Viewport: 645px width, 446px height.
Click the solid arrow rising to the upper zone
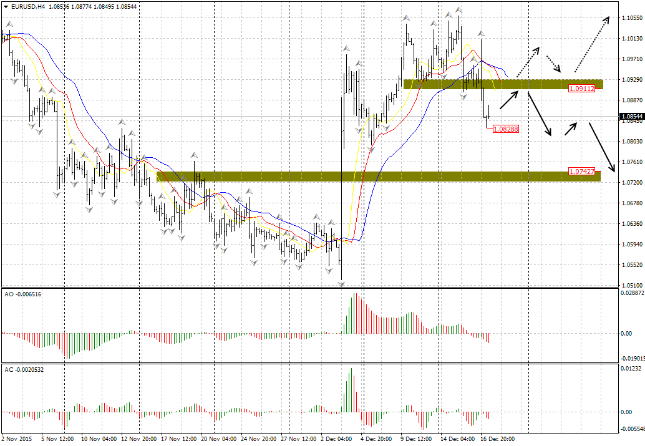tap(509, 99)
